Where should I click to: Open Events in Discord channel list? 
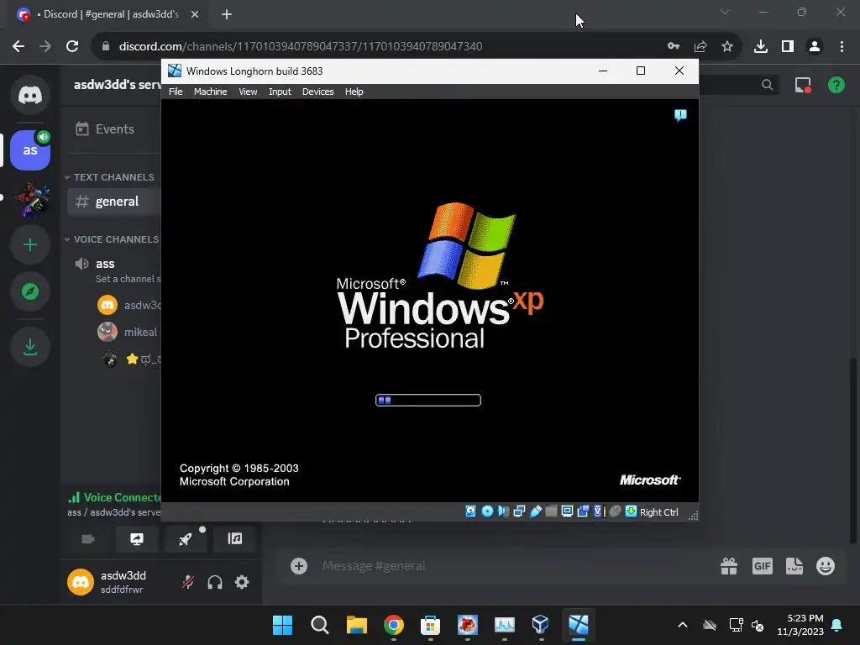[113, 128]
